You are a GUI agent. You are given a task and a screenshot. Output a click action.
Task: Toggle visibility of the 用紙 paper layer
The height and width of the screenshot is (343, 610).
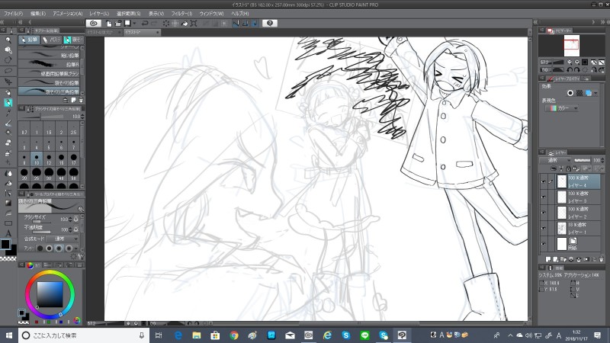(543, 244)
